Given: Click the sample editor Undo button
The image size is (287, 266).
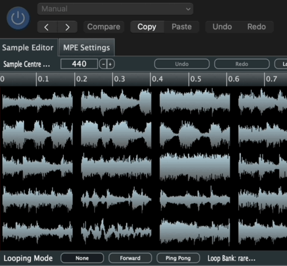Looking at the screenshot, I should [x=182, y=64].
